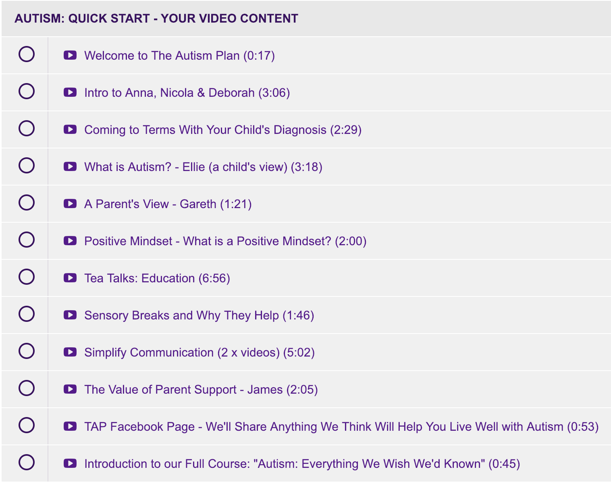
Task: Check the circle beside The Value of Parent Support - James
Action: pyautogui.click(x=27, y=388)
